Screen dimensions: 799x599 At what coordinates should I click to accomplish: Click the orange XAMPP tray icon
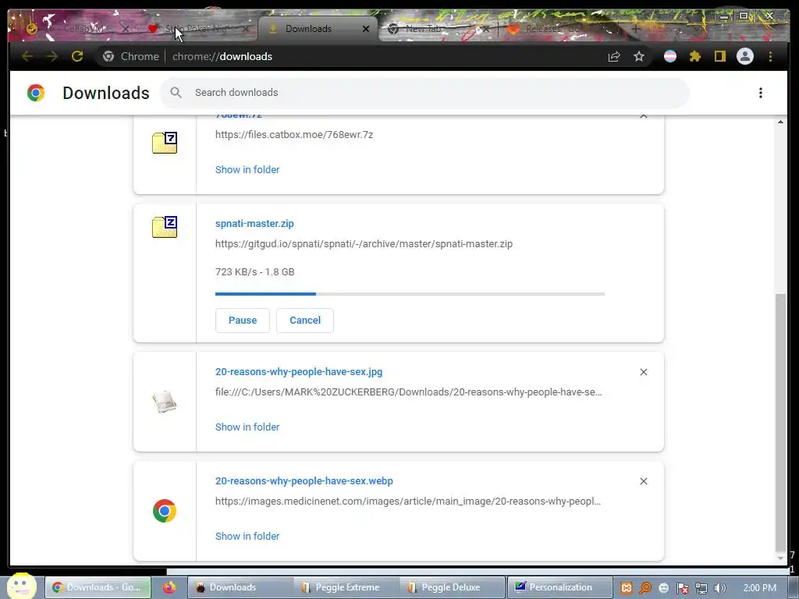[627, 588]
